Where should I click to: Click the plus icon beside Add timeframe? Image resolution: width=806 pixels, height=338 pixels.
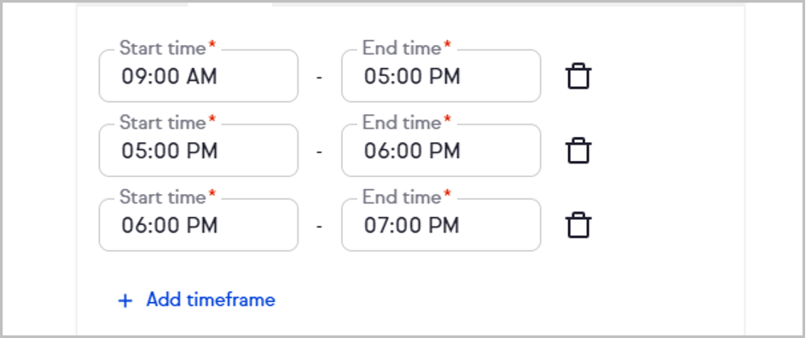[125, 301]
